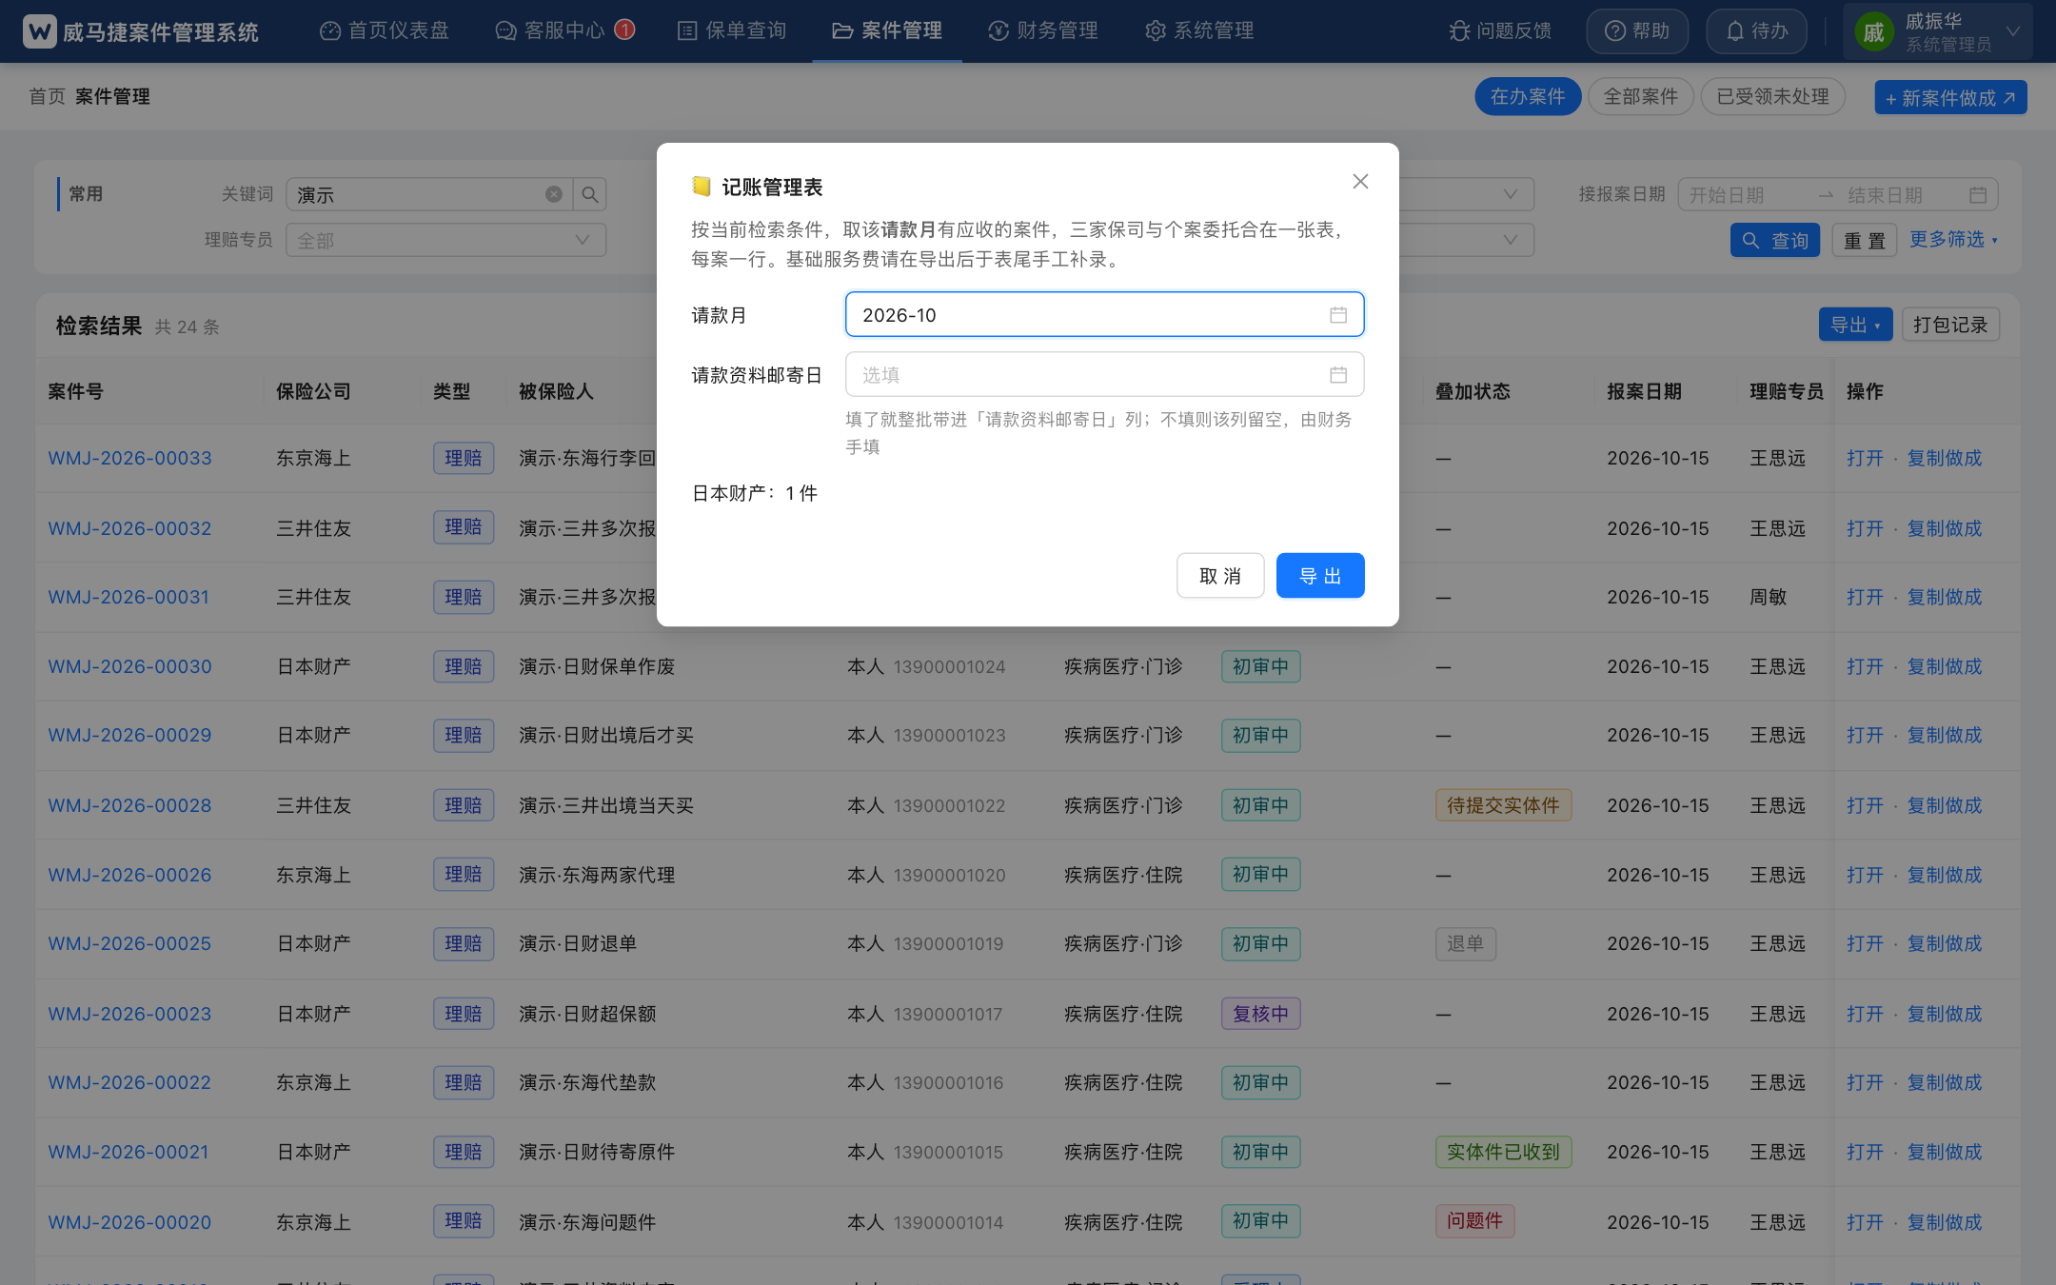Open the 导出 dropdown button
2056x1285 pixels.
point(1855,325)
